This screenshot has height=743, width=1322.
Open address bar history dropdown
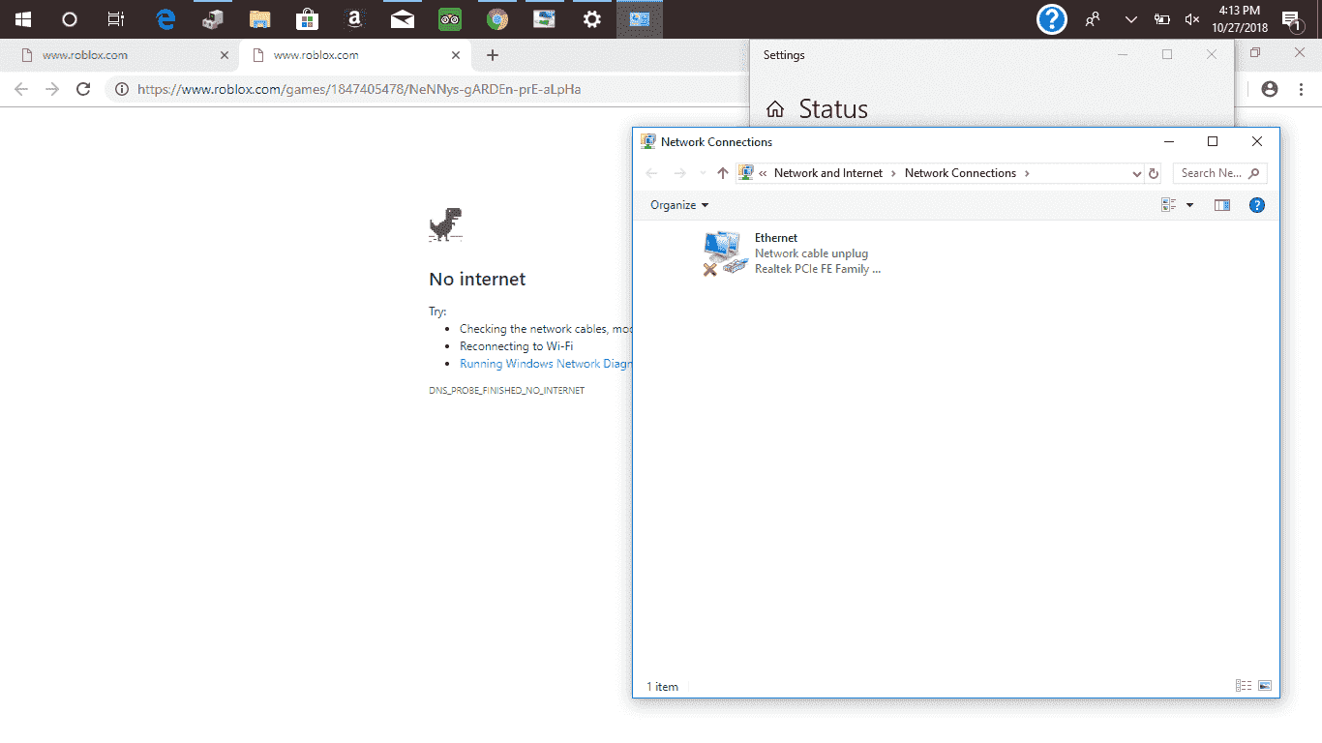click(1136, 174)
